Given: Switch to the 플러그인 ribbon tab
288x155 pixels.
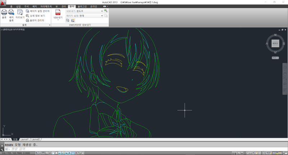Looking at the screenshot, I should pos(82,6).
